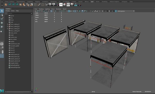Click the Outliner vertical scrollbar
The image size is (155, 94).
pos(32,53)
